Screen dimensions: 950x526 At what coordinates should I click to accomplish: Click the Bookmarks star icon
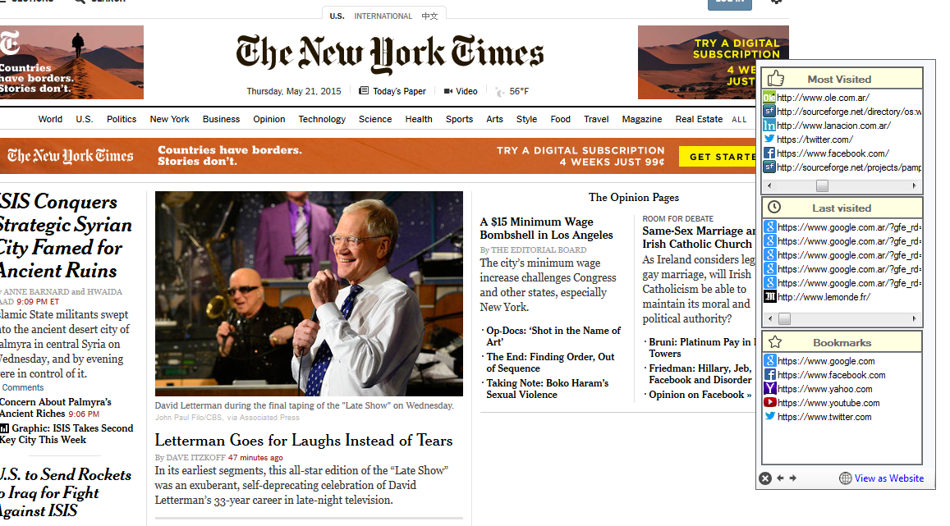coord(775,342)
